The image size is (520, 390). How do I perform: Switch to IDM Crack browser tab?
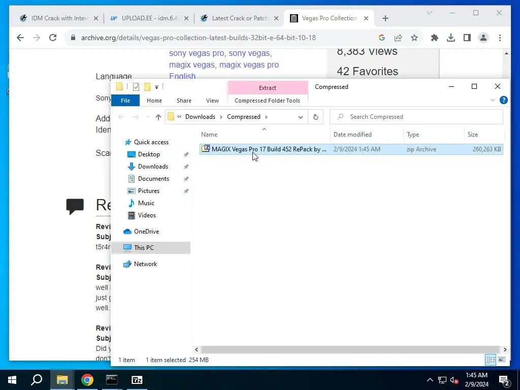click(59, 18)
